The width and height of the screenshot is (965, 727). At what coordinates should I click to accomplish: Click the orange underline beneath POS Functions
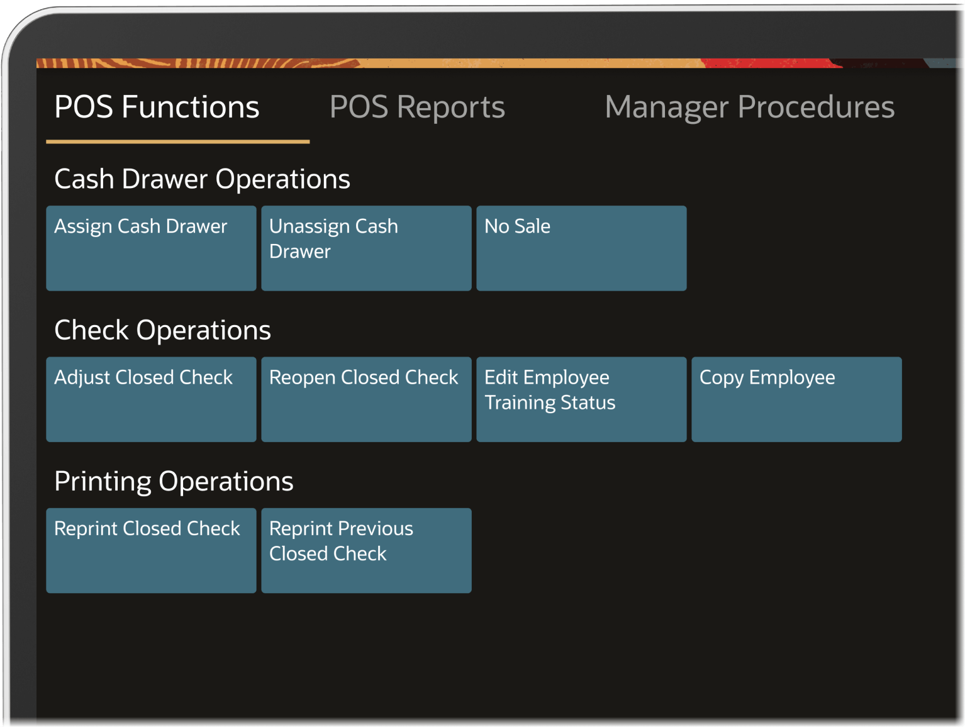click(177, 142)
